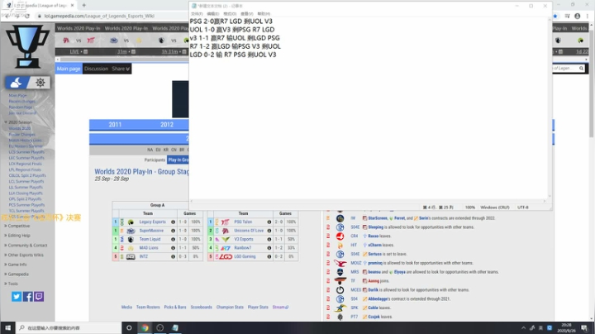Open the Champion Stats link
This screenshot has width=595, height=334.
click(230, 307)
